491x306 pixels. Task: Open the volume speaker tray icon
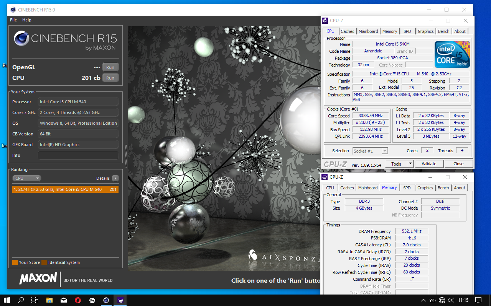451,300
